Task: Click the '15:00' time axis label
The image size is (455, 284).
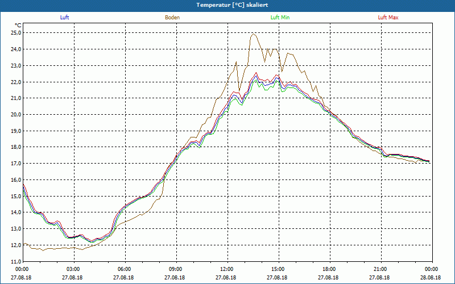Action: pyautogui.click(x=279, y=269)
